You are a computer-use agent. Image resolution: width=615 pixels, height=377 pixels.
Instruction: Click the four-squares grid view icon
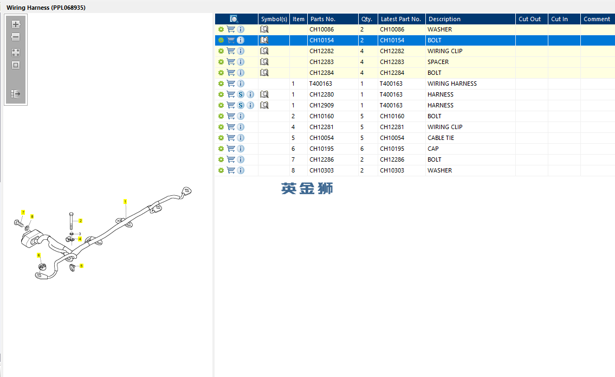click(x=16, y=53)
